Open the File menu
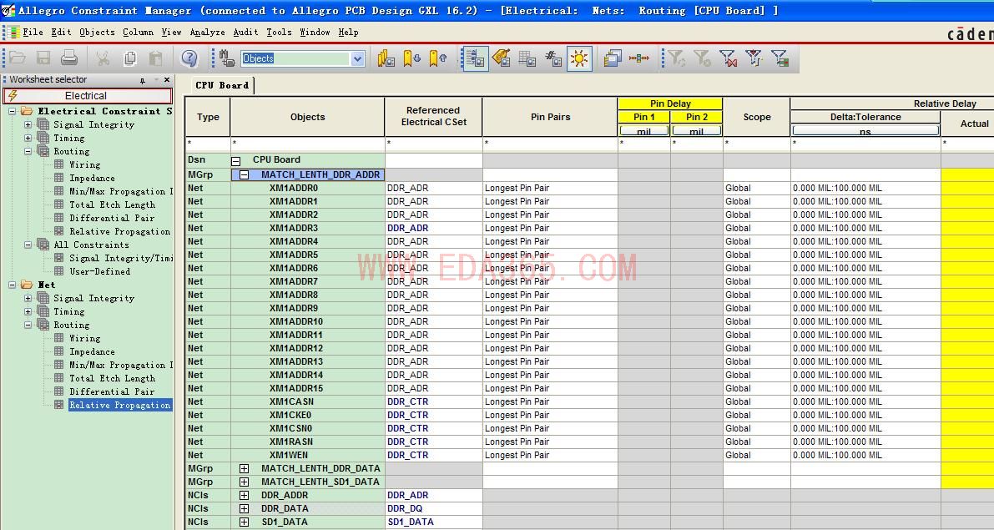Image resolution: width=994 pixels, height=530 pixels. coord(33,32)
